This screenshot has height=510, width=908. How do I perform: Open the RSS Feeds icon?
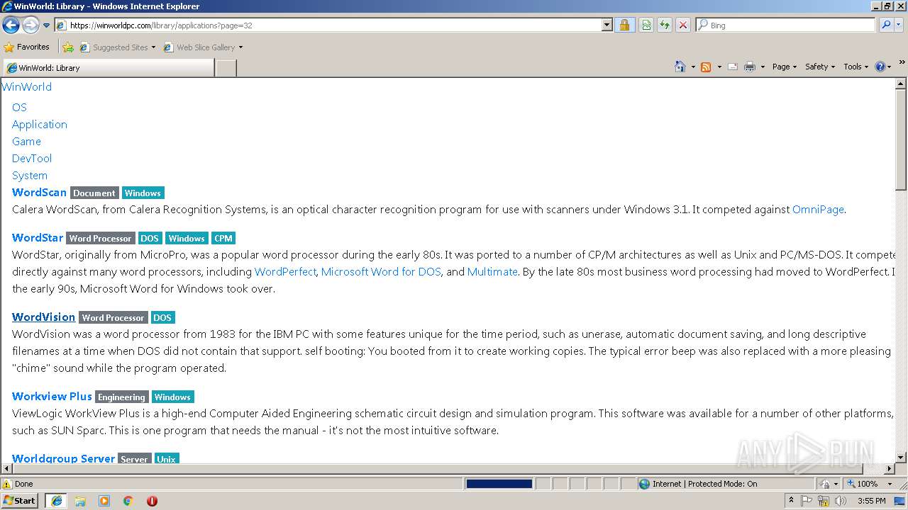[706, 67]
